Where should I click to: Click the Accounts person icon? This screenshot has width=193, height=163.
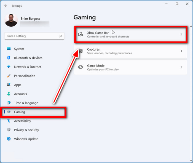pos(9,94)
